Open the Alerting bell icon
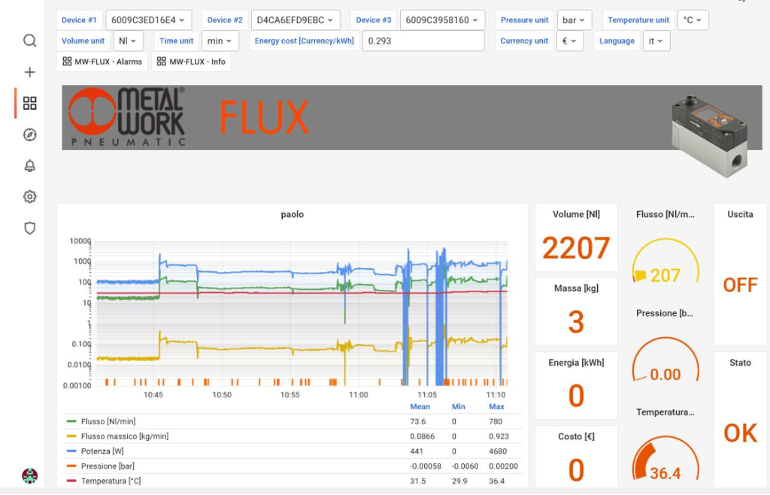Screen dimensions: 770x495 29,166
